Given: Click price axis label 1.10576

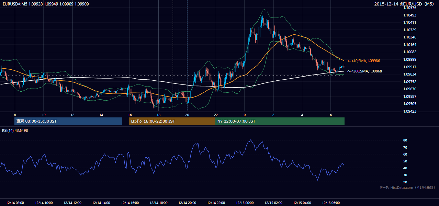Looking at the screenshot, I should [410, 8].
